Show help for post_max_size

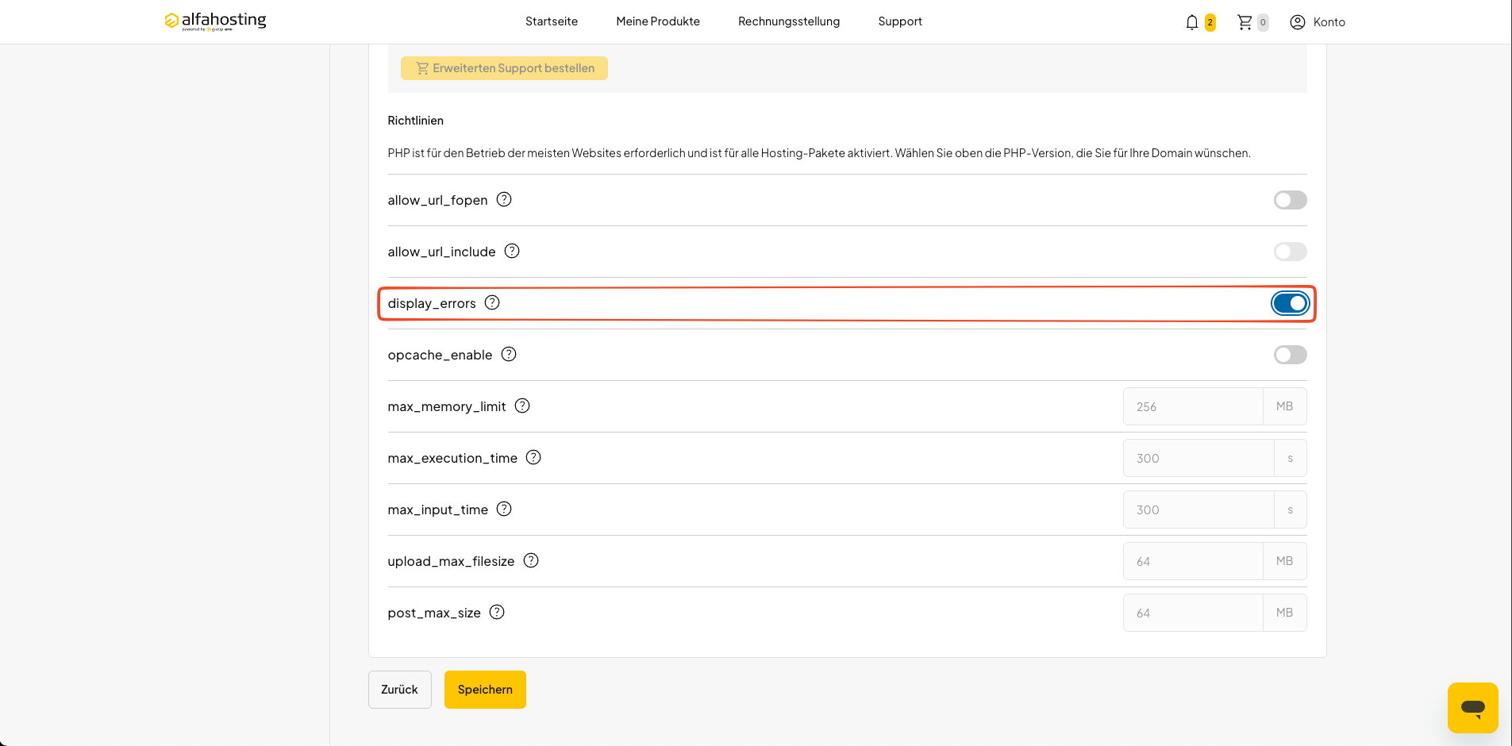click(x=497, y=612)
